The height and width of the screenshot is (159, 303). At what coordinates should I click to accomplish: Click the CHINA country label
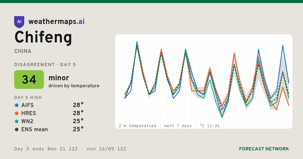pyautogui.click(x=23, y=51)
